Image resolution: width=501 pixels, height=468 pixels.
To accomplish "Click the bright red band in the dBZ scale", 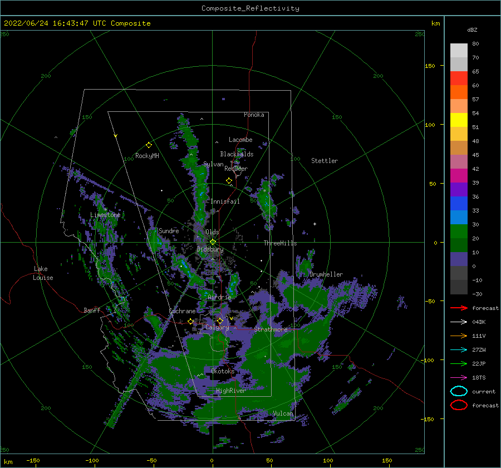I will pyautogui.click(x=459, y=78).
